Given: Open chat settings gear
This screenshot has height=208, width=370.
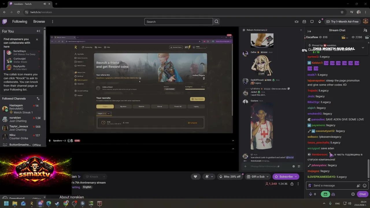Looking at the screenshot, I should click(353, 194).
